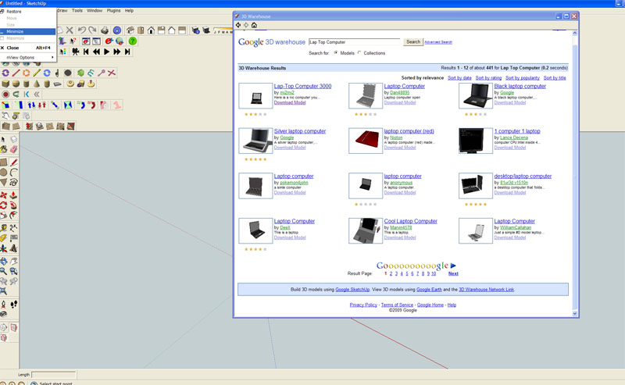Viewport: 625px width, 385px height.
Task: Click the red X plugin icon
Action: click(x=112, y=73)
